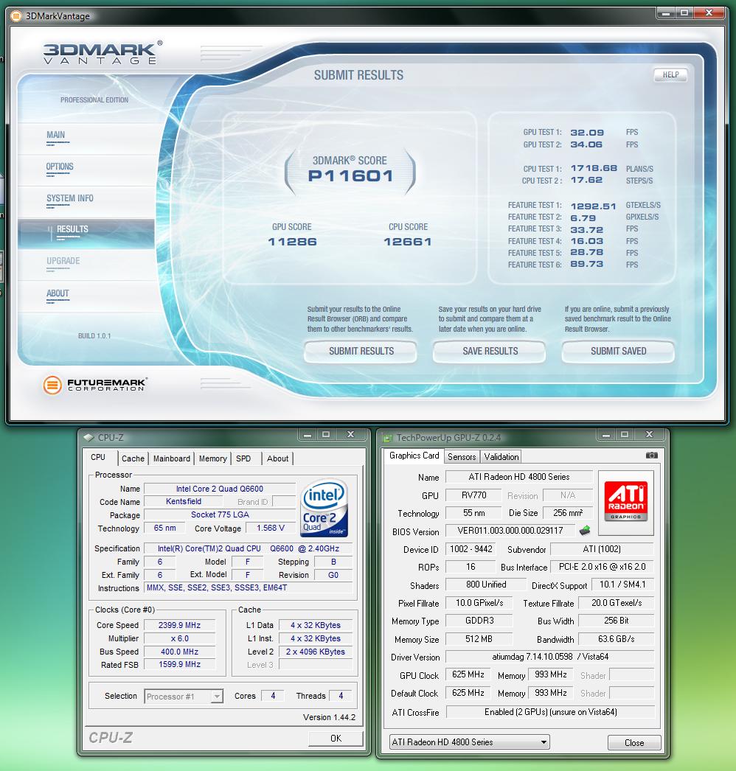Click the Revision value G0 in CPU-Z
This screenshot has width=736, height=771.
tap(333, 575)
